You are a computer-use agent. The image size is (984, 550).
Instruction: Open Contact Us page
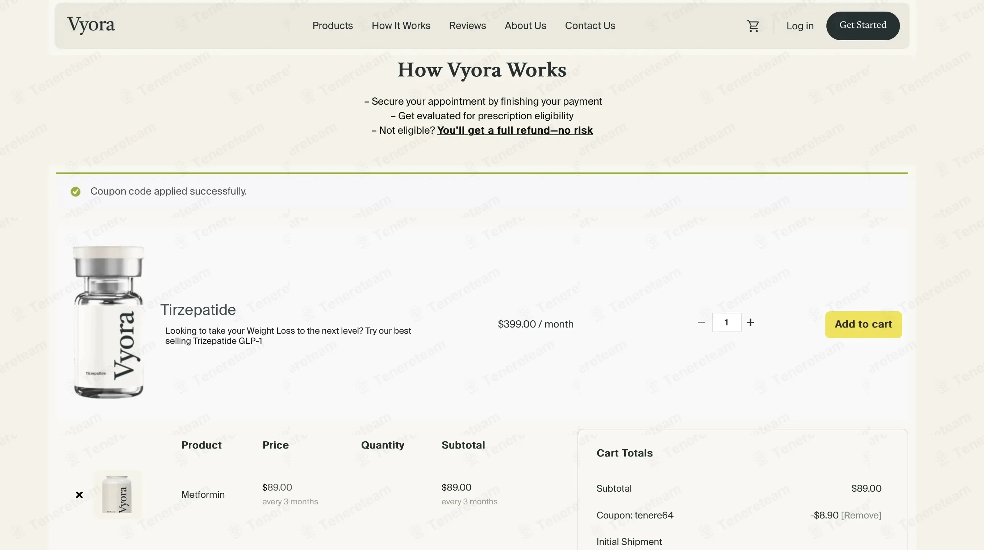pos(590,26)
